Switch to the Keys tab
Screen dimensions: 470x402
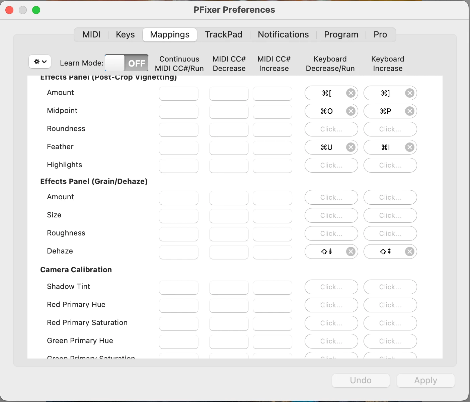click(125, 34)
